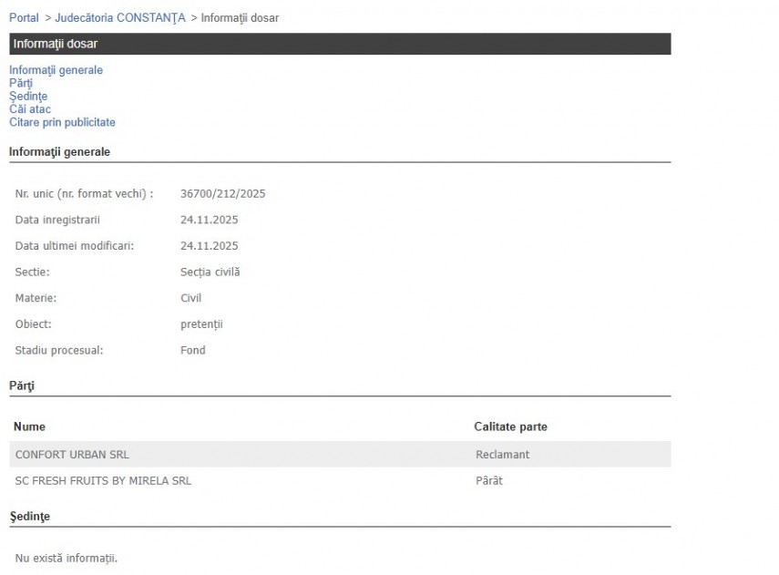Open the Citare prin publicitate link
The width and height of the screenshot is (779, 575).
pos(62,122)
